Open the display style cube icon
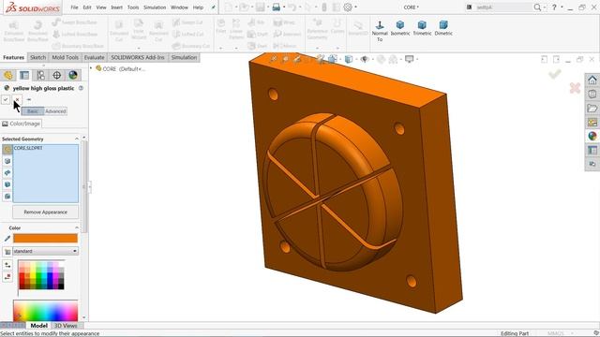The width and height of the screenshot is (600, 337). click(x=348, y=59)
